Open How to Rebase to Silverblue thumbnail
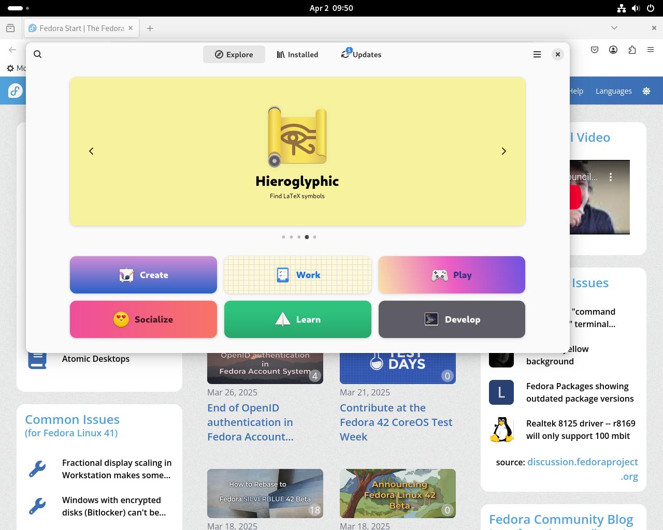Screen dimensions: 663x530 (x=265, y=493)
